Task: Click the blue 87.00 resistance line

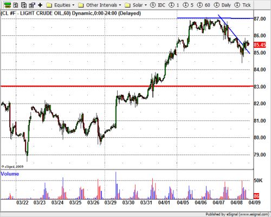Action: click(215, 18)
